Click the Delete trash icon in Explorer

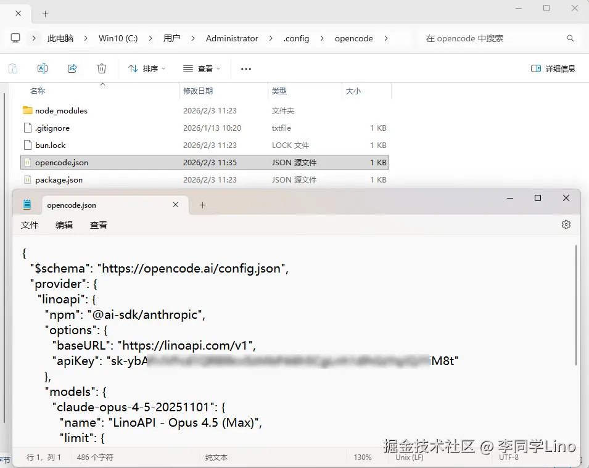click(101, 68)
